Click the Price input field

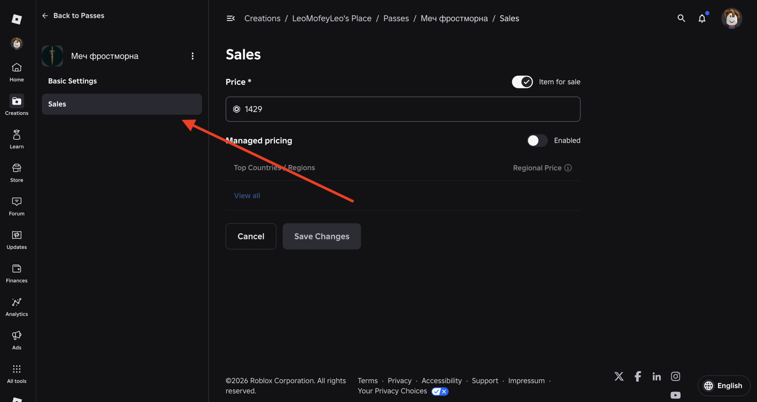click(x=403, y=109)
